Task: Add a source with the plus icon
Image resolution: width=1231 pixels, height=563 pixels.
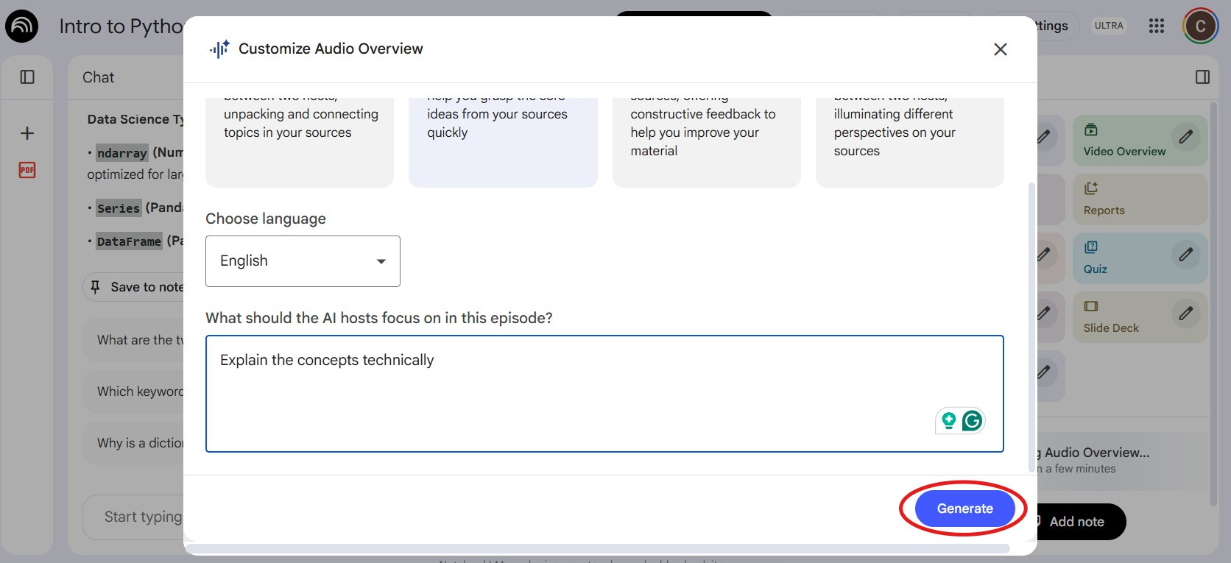Action: click(27, 133)
